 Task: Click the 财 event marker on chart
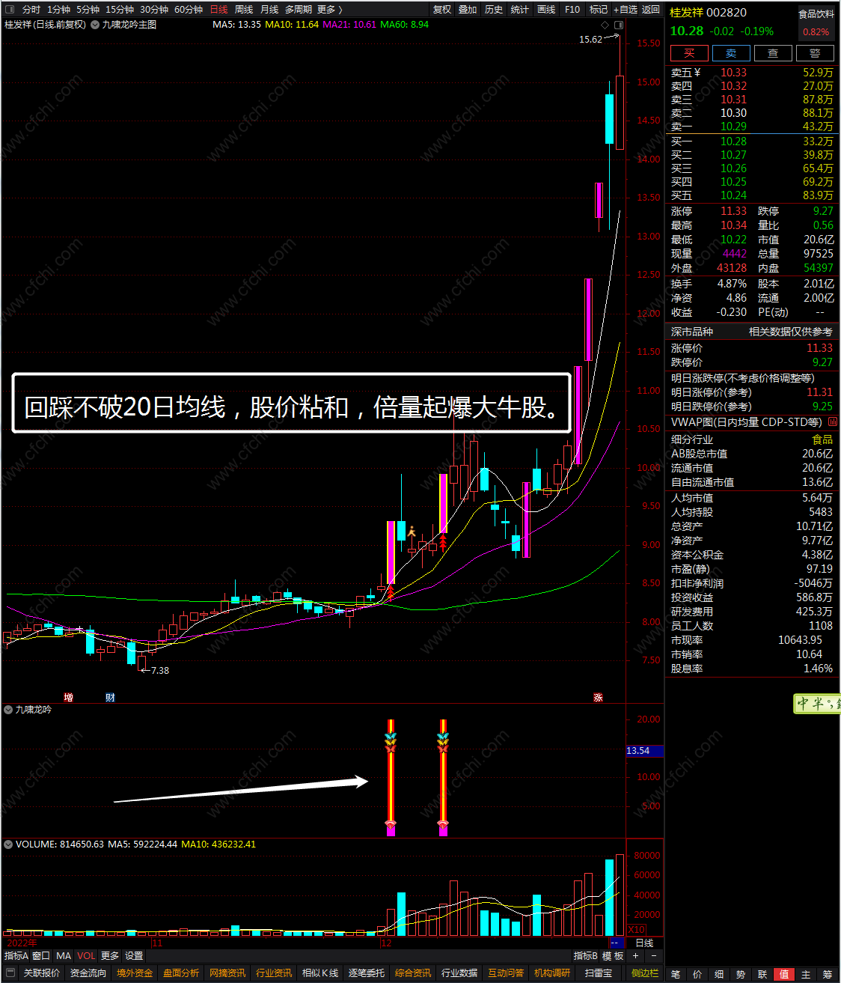110,697
